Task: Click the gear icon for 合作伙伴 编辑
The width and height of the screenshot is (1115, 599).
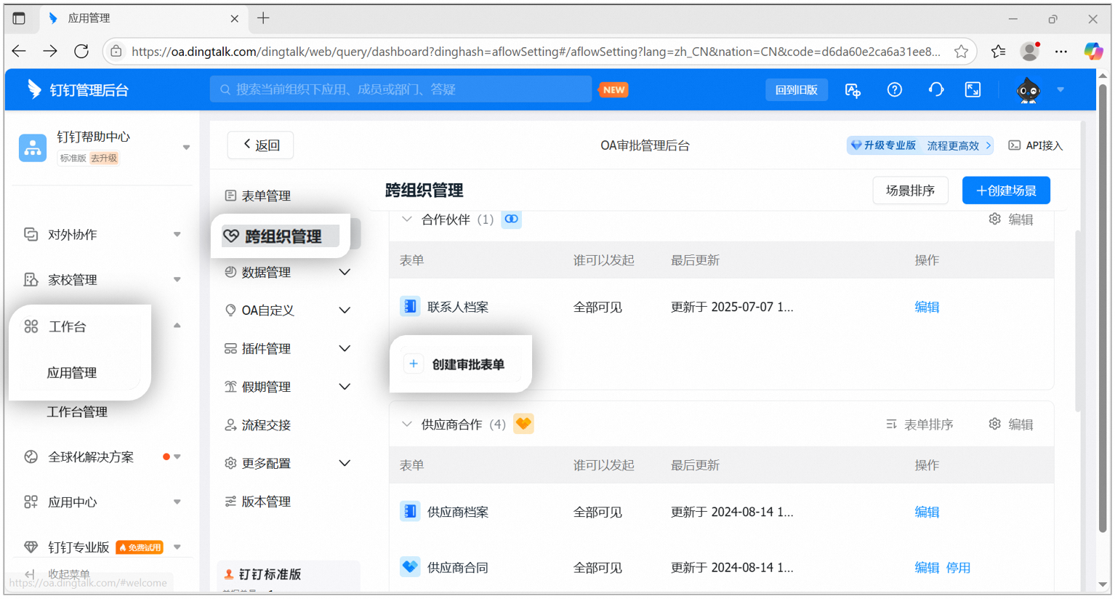Action: click(x=994, y=219)
